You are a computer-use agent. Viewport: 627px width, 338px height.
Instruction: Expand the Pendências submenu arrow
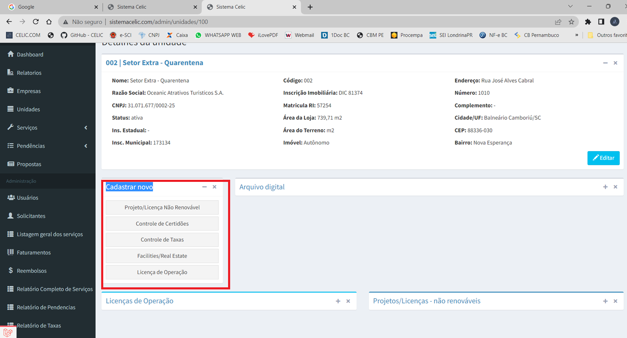pos(86,146)
